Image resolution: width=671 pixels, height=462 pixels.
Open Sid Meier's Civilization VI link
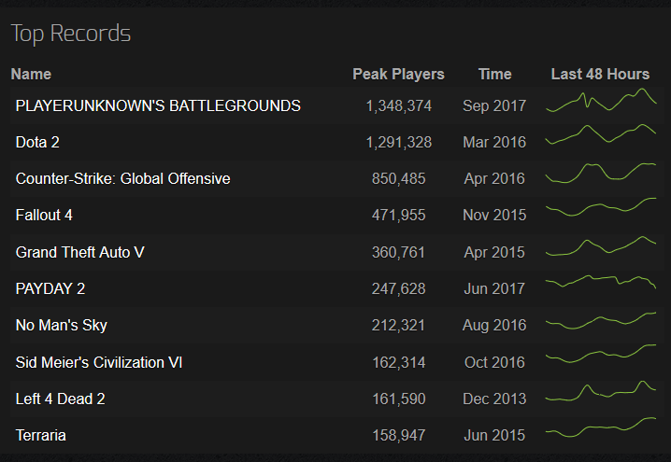pyautogui.click(x=99, y=362)
